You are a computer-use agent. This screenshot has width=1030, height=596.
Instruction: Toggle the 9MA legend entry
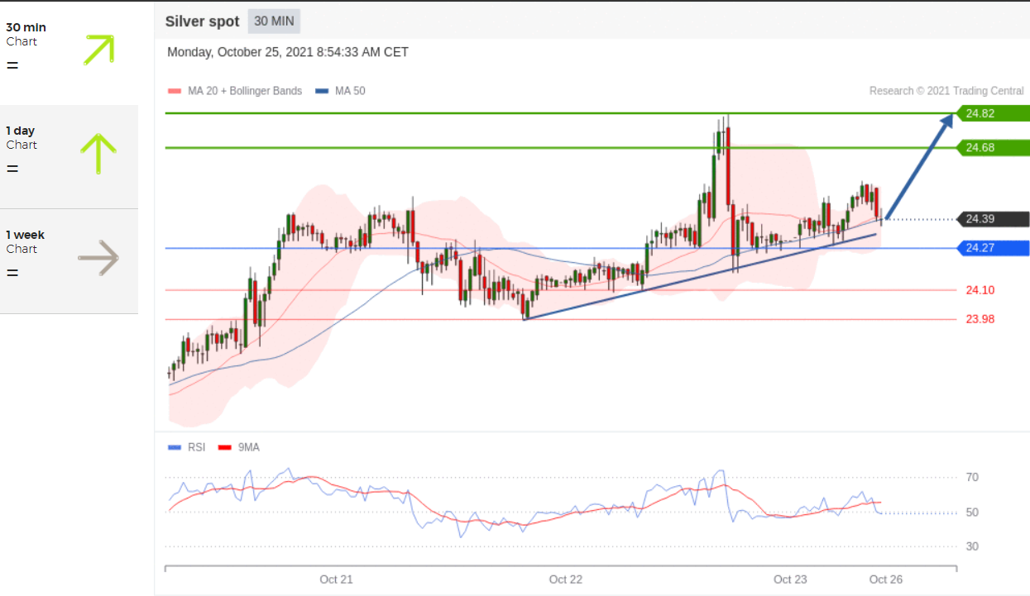click(x=238, y=447)
